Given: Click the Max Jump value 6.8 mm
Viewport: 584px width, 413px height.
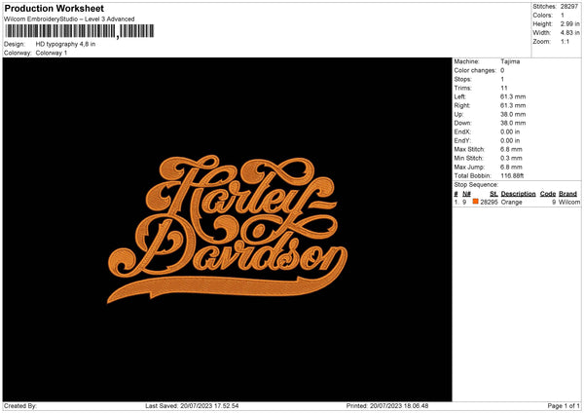Looking at the screenshot, I should coord(511,167).
